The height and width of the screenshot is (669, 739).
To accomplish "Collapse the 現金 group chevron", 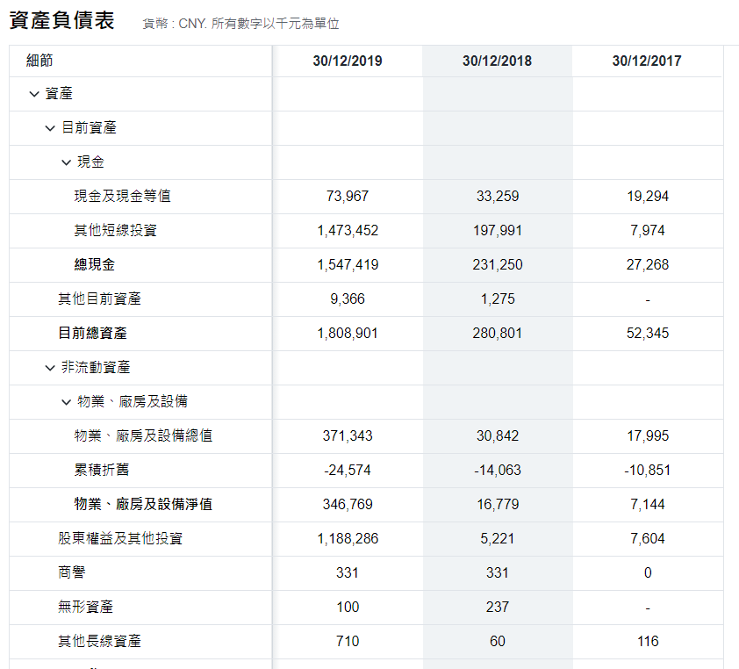I will [66, 162].
